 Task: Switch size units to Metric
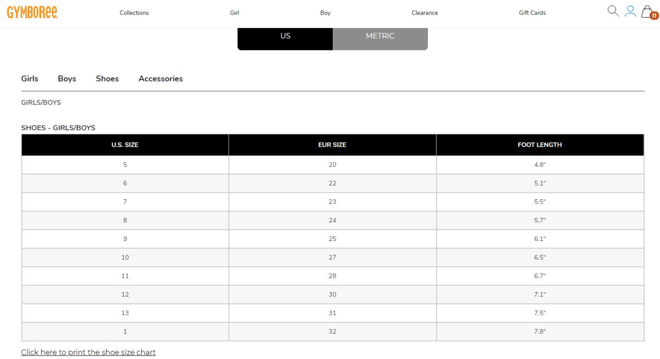tap(380, 36)
